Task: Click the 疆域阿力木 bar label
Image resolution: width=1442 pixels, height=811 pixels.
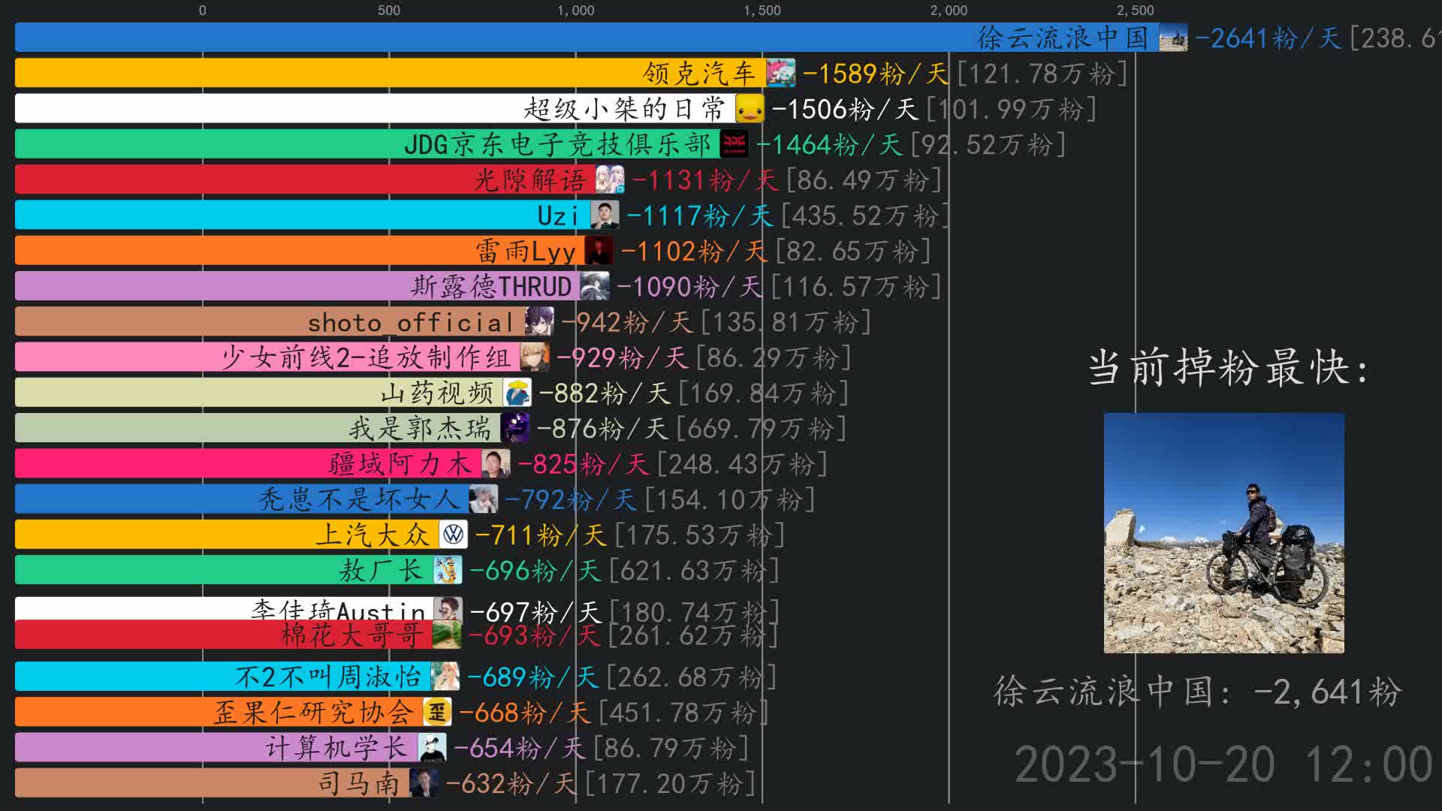Action: (400, 464)
